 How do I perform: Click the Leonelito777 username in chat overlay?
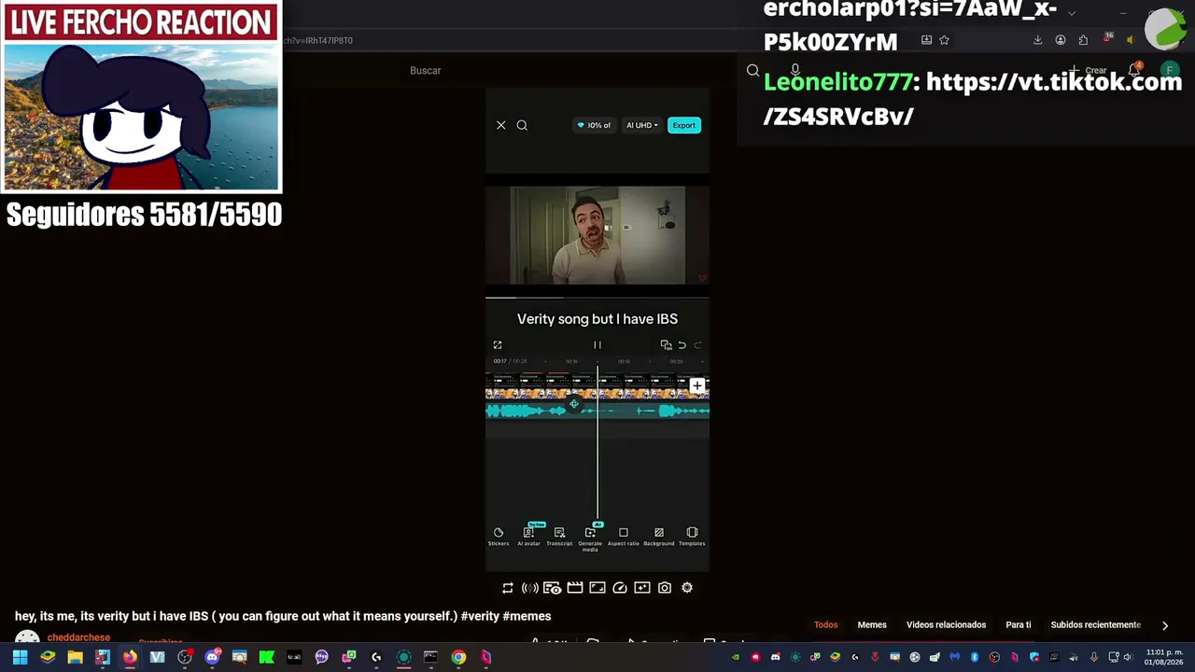coord(837,82)
